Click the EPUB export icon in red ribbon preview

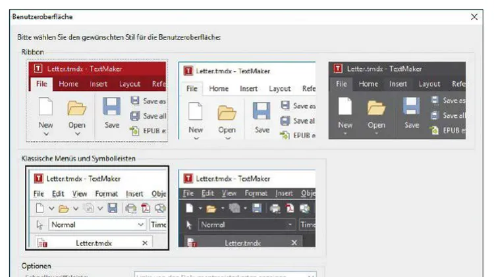tap(134, 131)
